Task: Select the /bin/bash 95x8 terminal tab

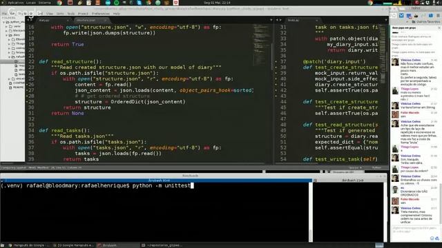Action: [159, 180]
